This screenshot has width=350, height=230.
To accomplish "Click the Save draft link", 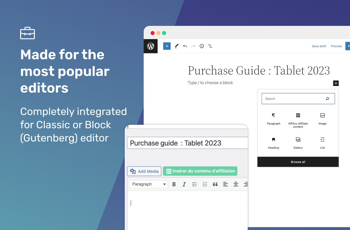I will [319, 46].
